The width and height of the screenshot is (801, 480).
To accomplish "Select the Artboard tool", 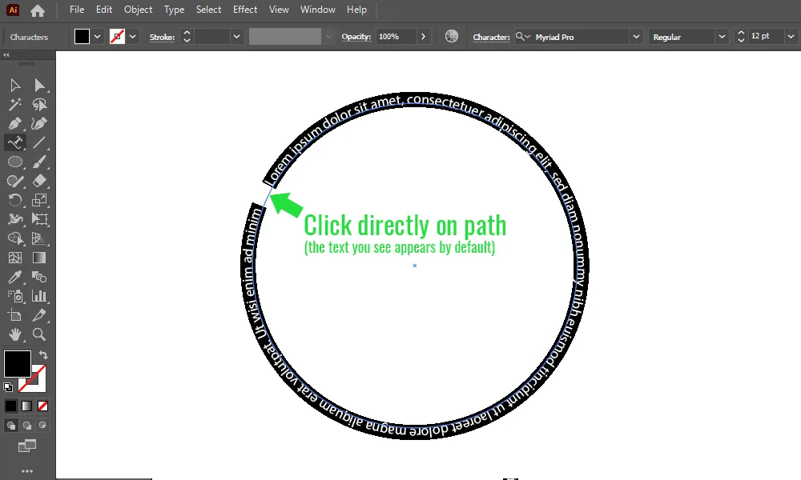I will pos(15,315).
